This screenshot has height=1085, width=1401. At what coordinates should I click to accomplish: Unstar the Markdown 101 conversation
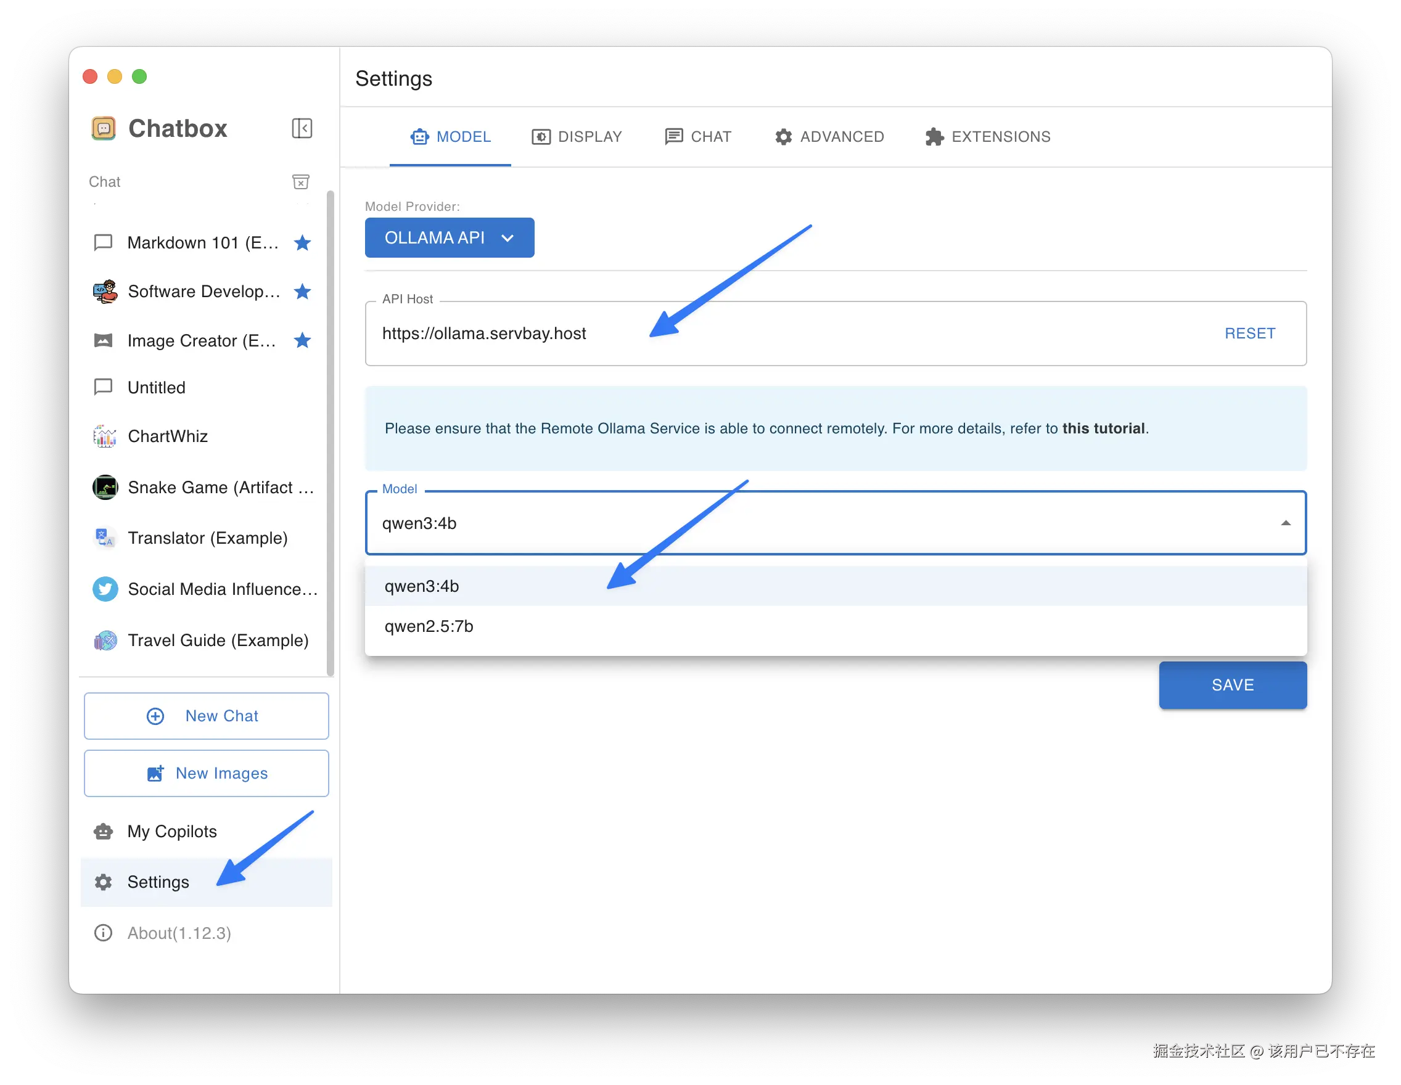click(x=302, y=243)
